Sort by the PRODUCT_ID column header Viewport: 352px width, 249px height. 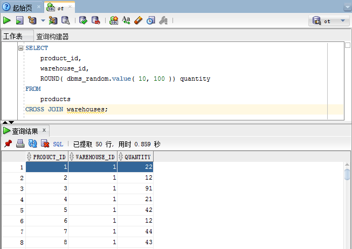(x=49, y=157)
